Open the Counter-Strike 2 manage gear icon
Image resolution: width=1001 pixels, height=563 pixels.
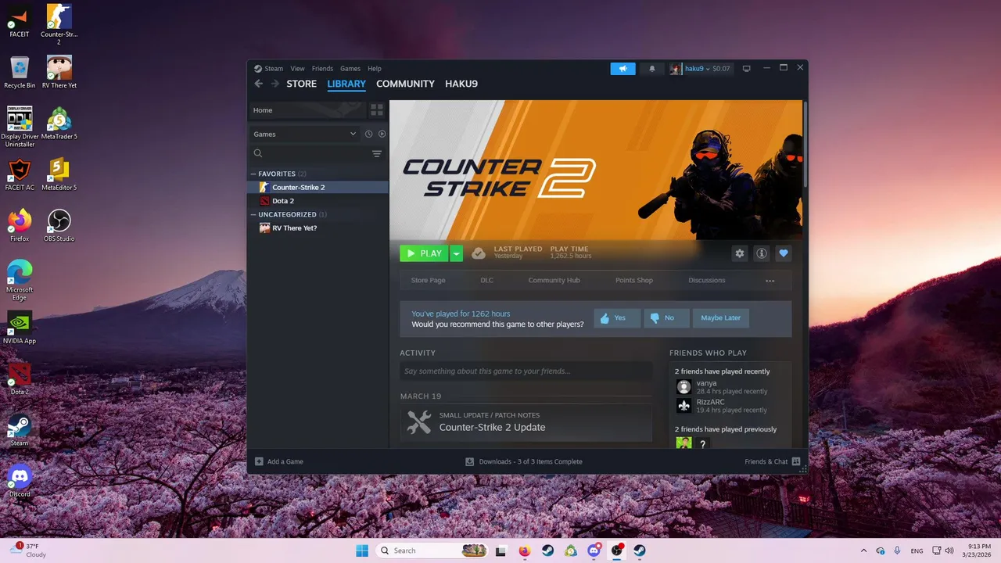739,253
